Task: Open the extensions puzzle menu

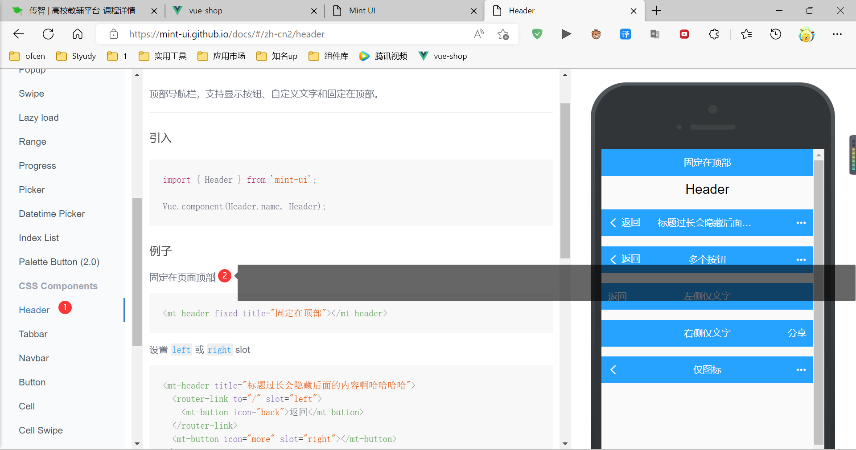Action: [714, 34]
